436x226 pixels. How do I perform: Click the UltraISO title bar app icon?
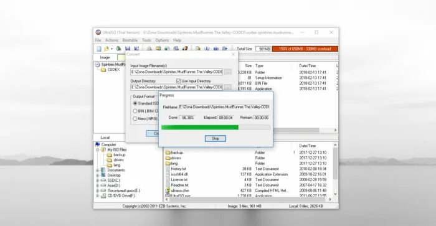98,32
